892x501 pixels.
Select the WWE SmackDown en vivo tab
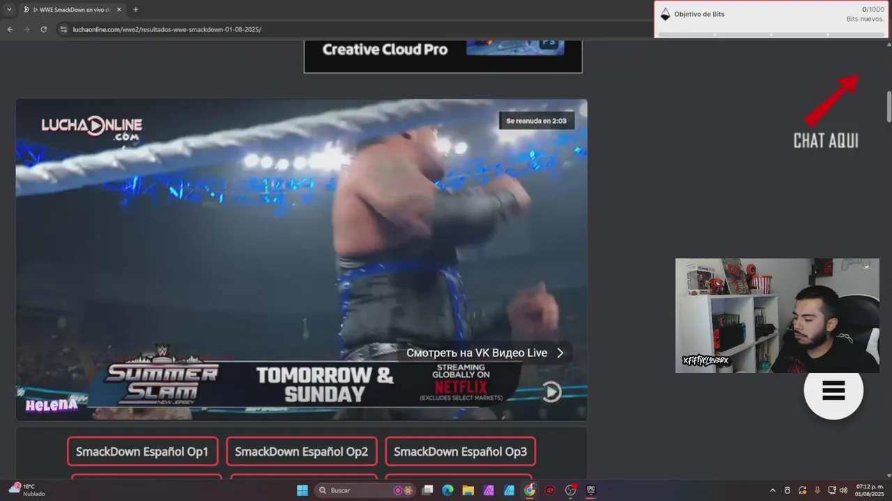[71, 10]
